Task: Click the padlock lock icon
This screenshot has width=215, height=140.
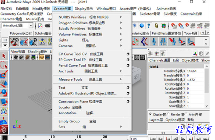Action: pos(156,25)
